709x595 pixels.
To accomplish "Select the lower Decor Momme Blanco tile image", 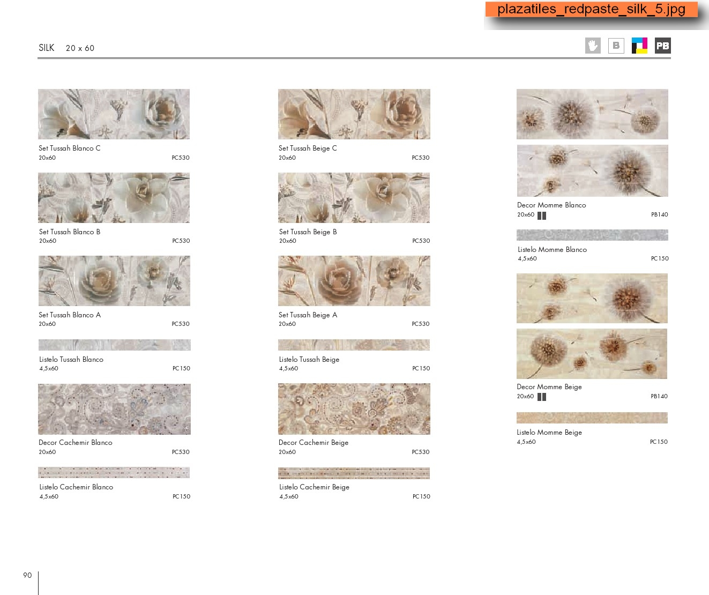I will point(592,170).
